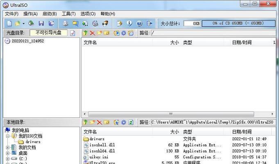279x164 pixels.
Task: Save the image with the floppy icon
Action: (x=41, y=23)
